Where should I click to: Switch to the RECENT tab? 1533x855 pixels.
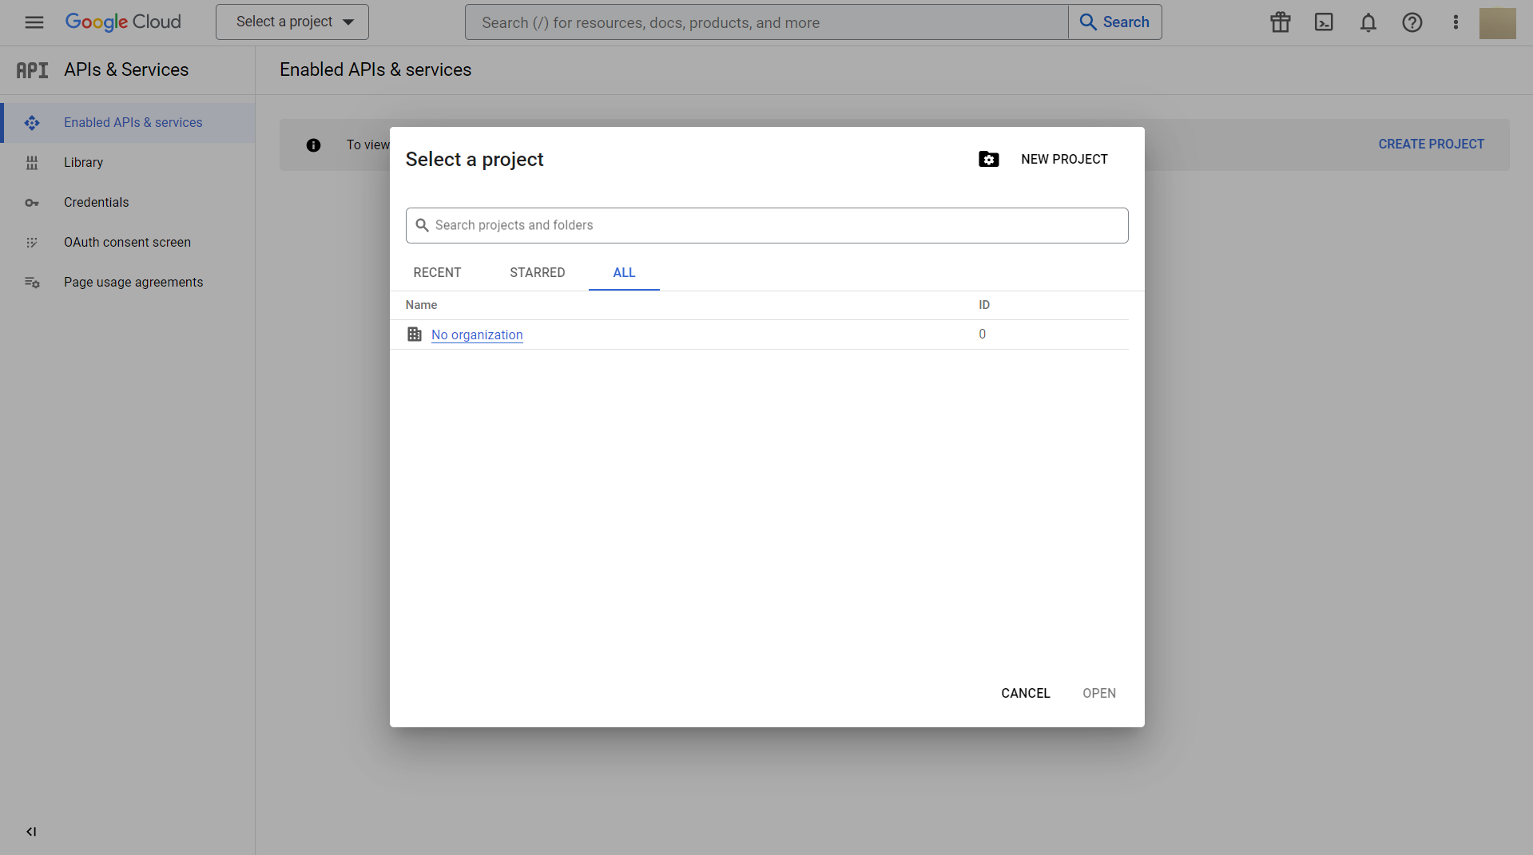click(436, 272)
